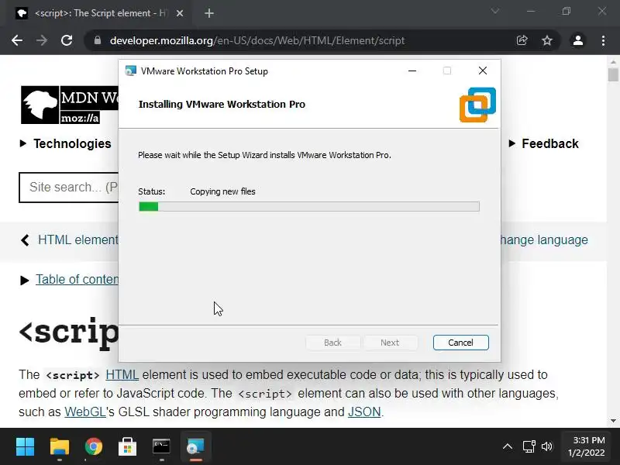Click the MDN Site search field
Screen dimensions: 620x465
[x=69, y=187]
